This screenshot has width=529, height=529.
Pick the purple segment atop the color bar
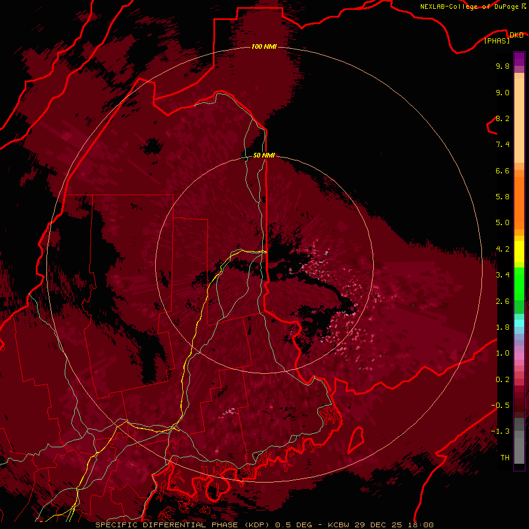pos(519,59)
